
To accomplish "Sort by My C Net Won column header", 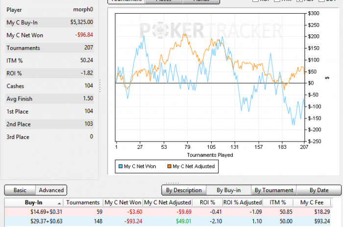I will 122,202.
